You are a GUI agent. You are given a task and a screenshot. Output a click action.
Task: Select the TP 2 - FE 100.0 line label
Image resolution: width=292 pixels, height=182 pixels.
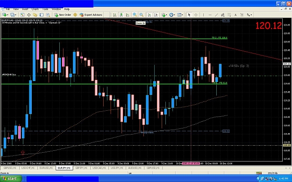(220, 38)
